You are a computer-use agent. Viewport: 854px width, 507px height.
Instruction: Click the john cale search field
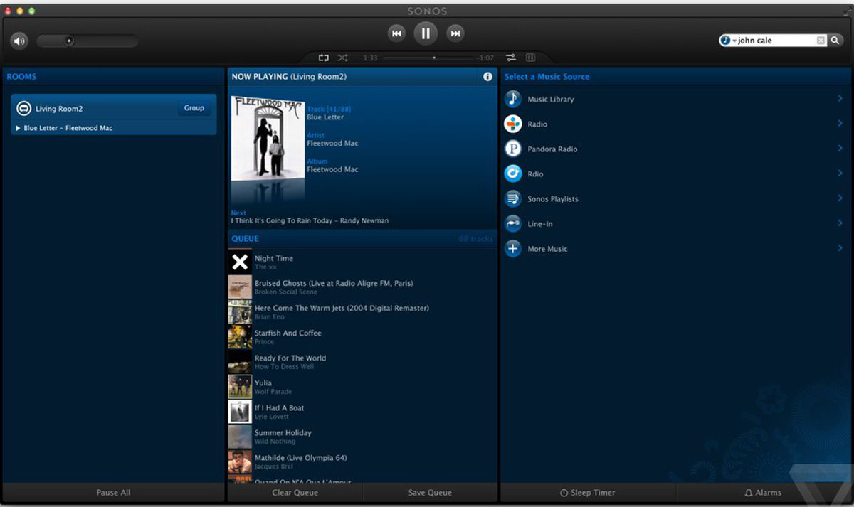pos(776,41)
